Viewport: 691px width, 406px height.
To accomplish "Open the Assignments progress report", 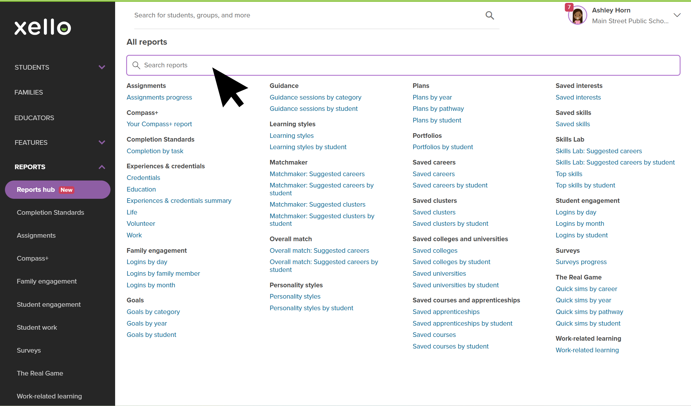I will [x=159, y=98].
